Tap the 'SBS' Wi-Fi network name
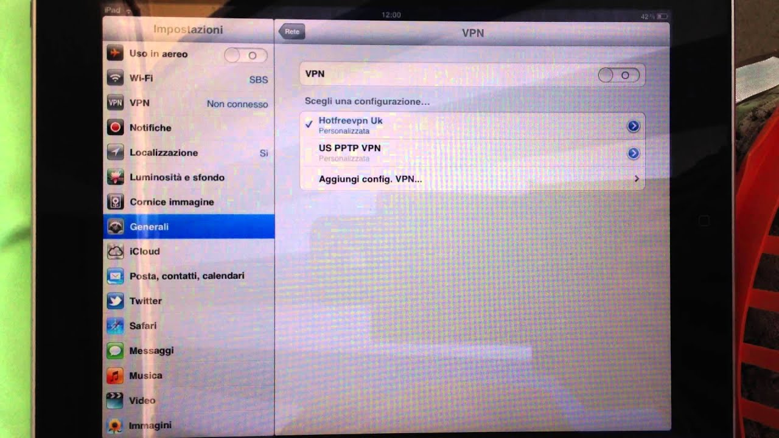The height and width of the screenshot is (438, 779). coord(259,80)
